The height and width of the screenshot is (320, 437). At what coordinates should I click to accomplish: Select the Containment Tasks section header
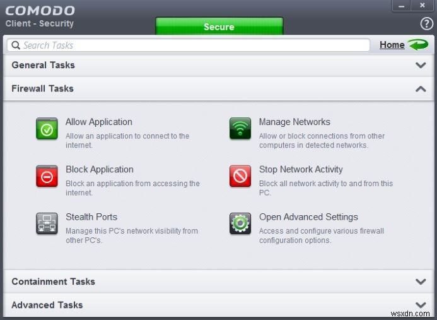click(53, 281)
